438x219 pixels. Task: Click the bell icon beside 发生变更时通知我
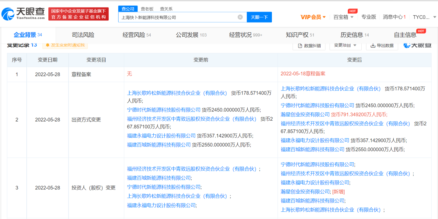(x=47, y=45)
